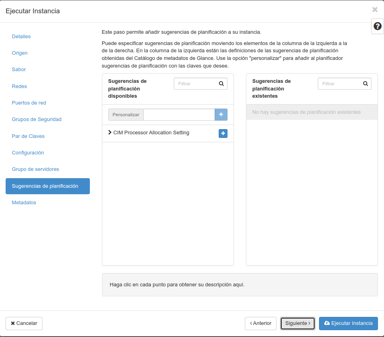Go to Par de Claves section

28,136
